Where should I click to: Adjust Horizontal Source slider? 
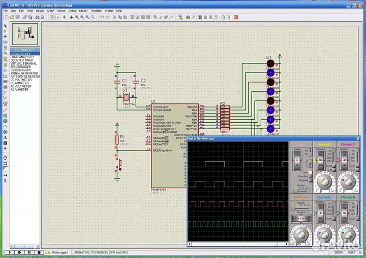301,208
